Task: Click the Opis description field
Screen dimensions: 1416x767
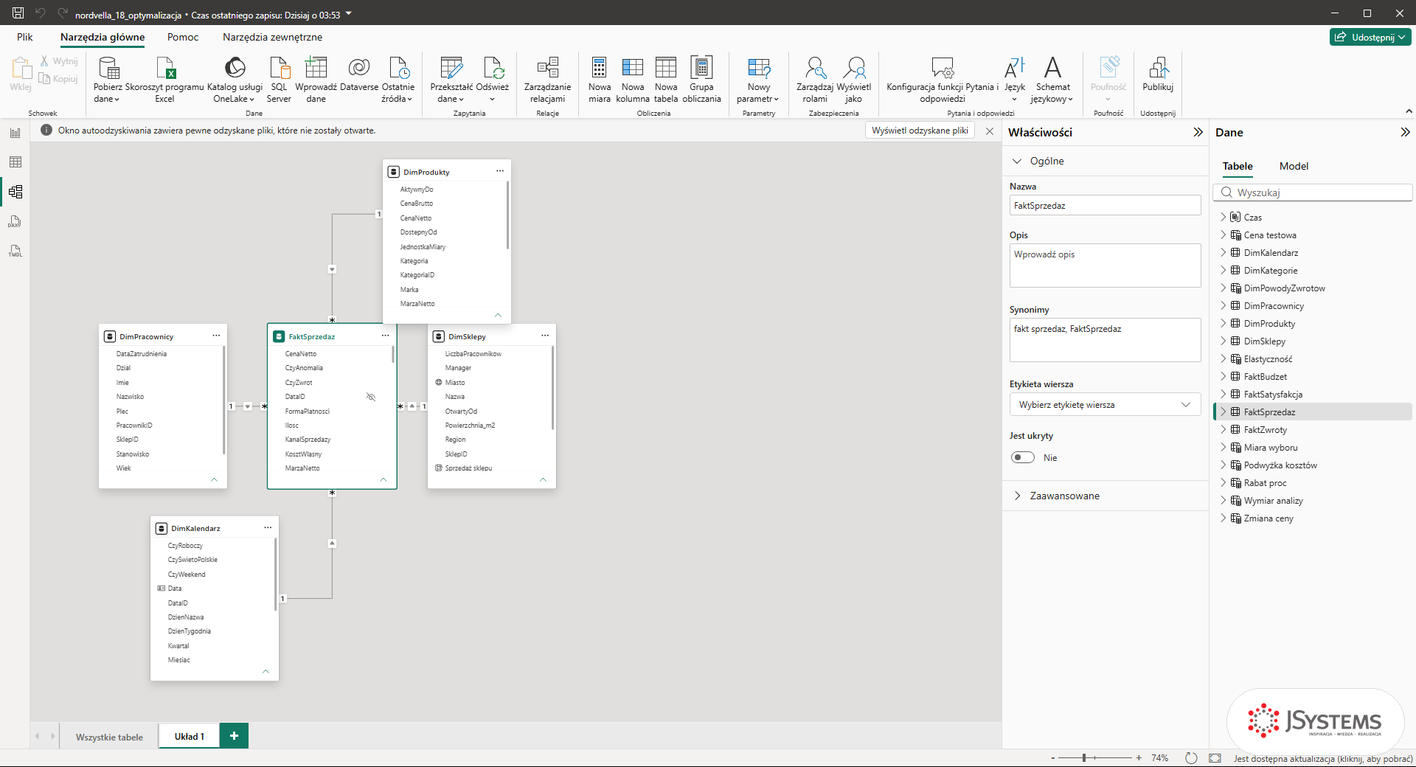Action: click(1105, 265)
